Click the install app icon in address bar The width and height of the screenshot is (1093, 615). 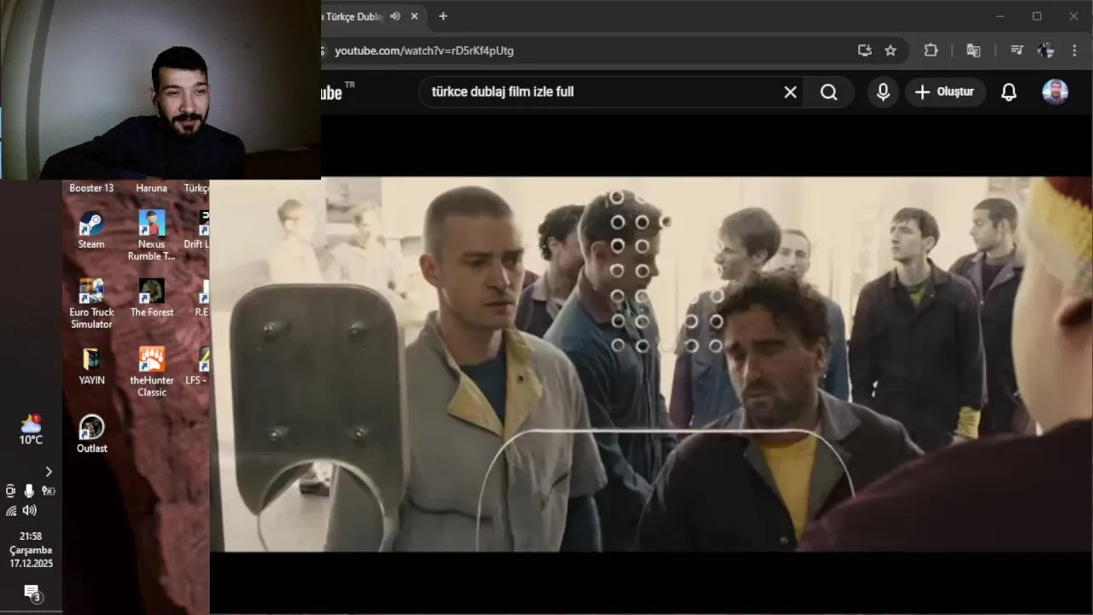[x=864, y=50]
